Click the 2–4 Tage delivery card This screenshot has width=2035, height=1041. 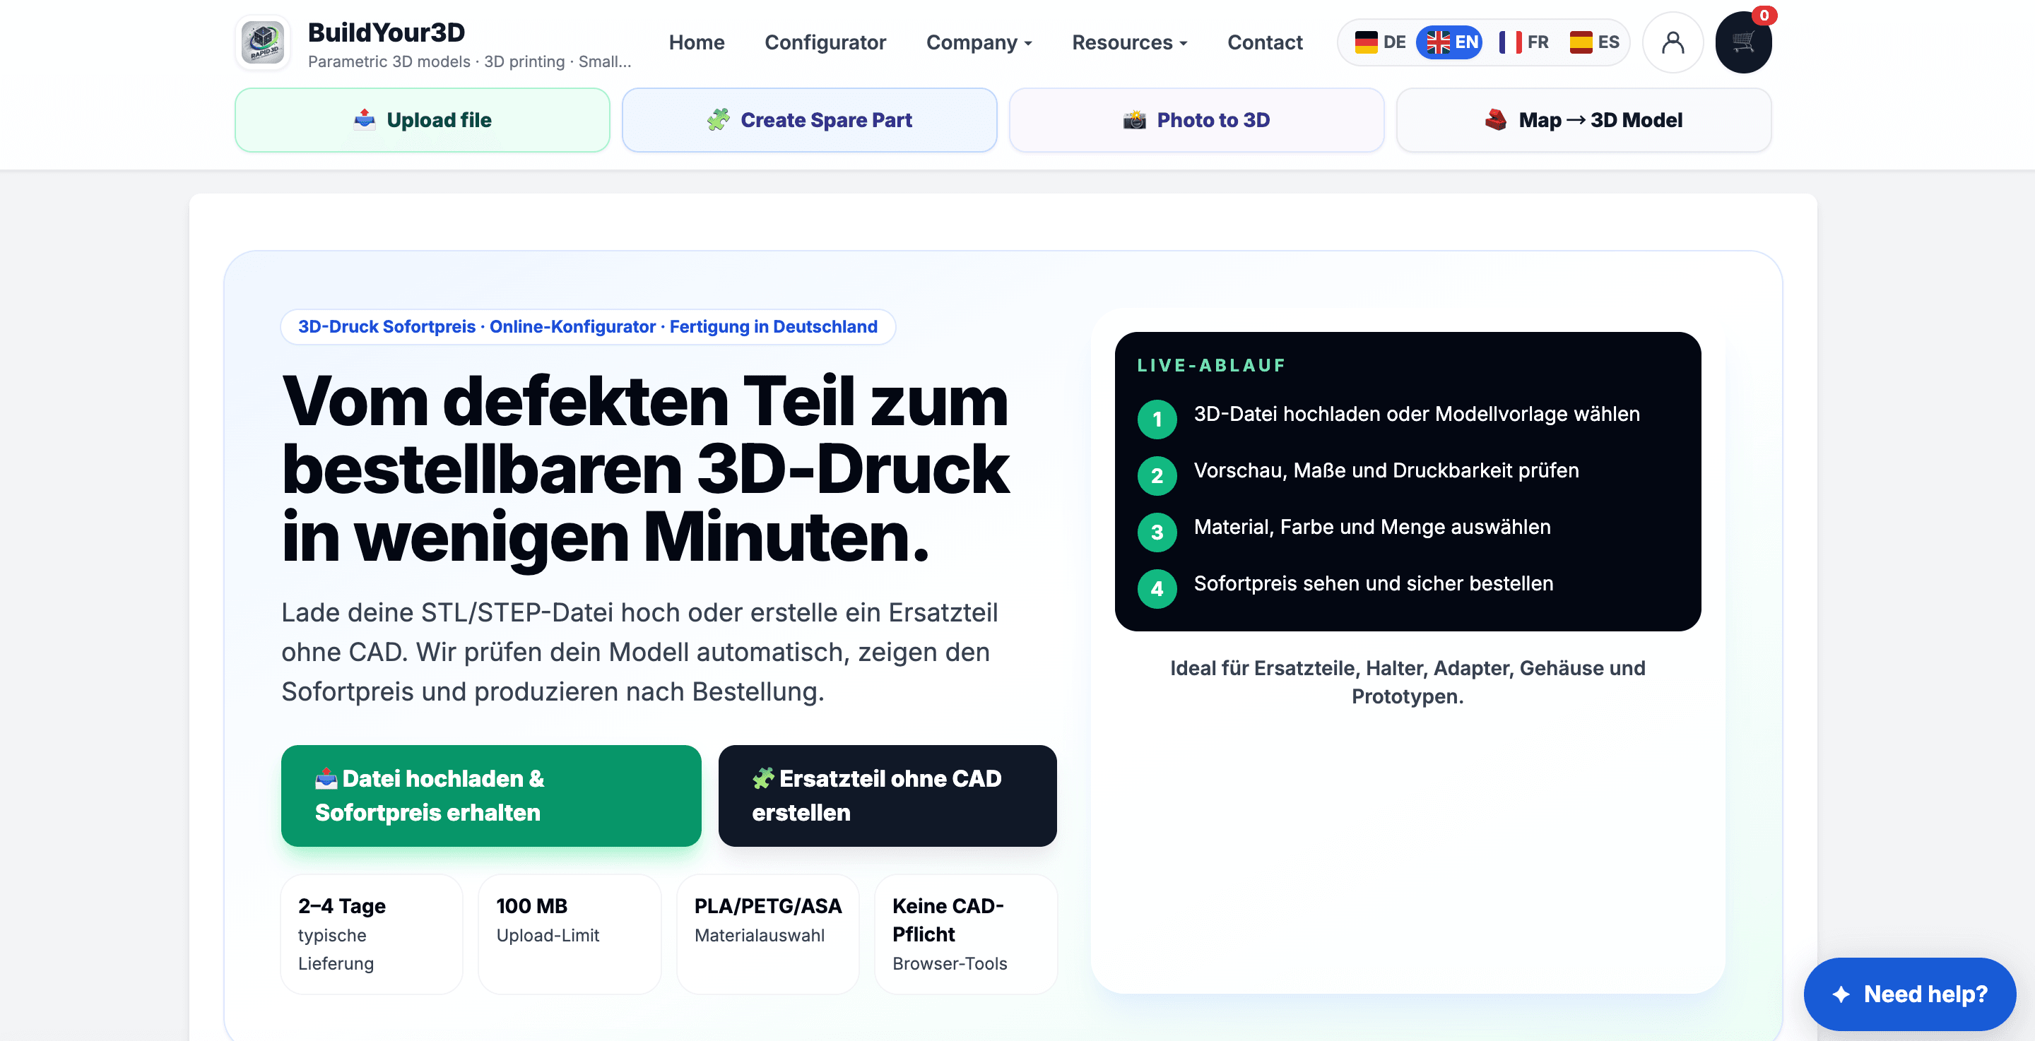pyautogui.click(x=371, y=934)
